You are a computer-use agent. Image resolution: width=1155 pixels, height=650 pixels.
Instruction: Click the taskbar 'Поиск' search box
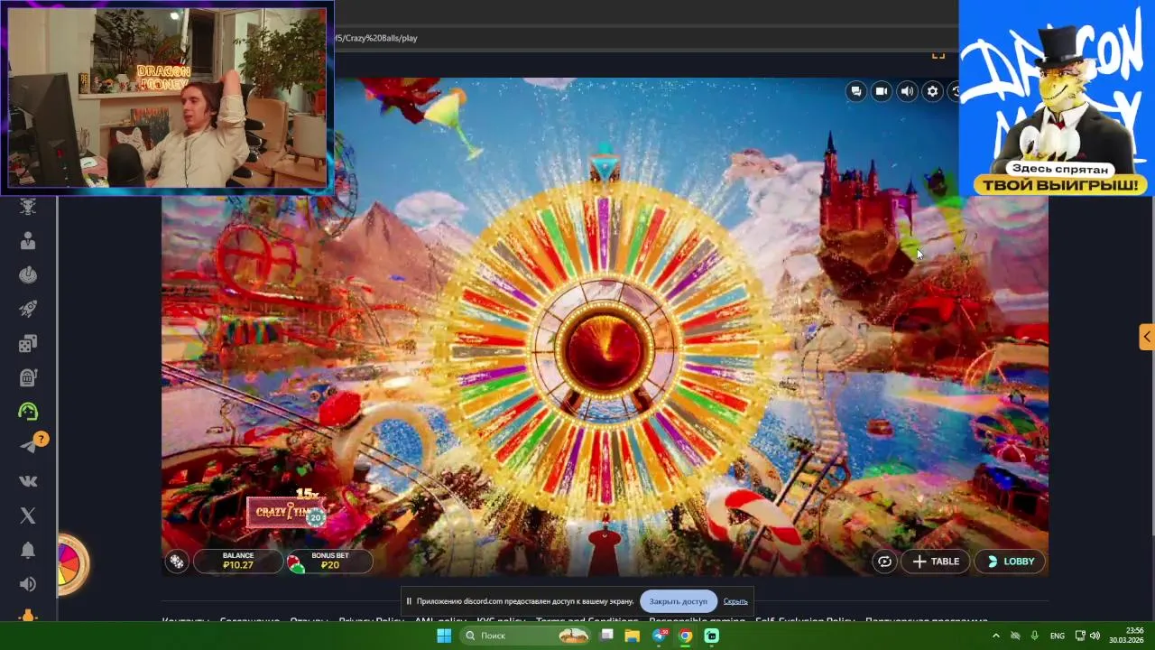point(525,636)
